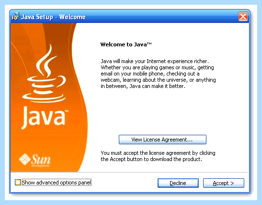Click the Java coffee cup logo
Image resolution: width=262 pixels, height=205 pixels.
[x=44, y=74]
